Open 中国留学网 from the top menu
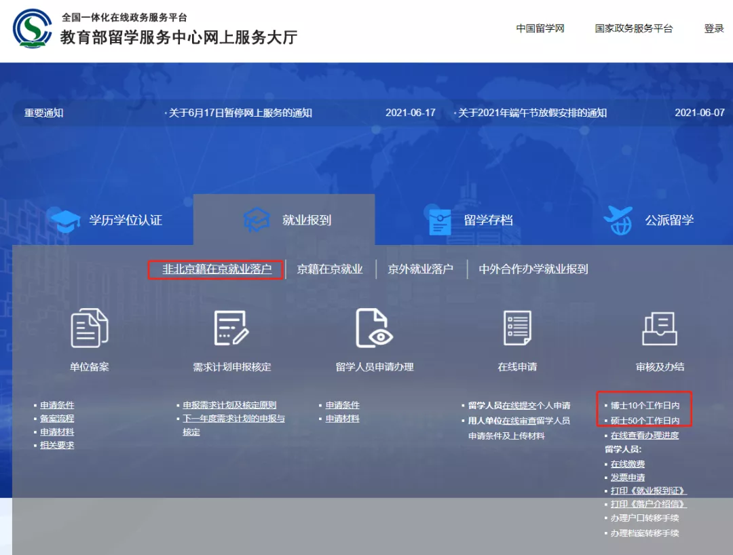This screenshot has width=733, height=555. pyautogui.click(x=541, y=29)
